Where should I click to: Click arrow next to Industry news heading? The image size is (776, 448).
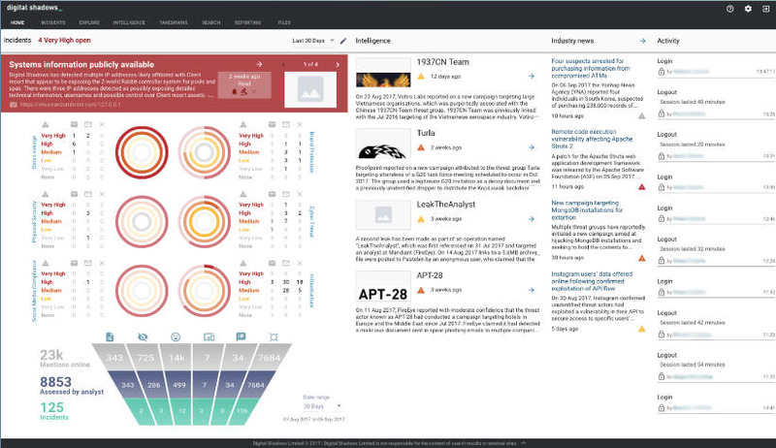(642, 41)
